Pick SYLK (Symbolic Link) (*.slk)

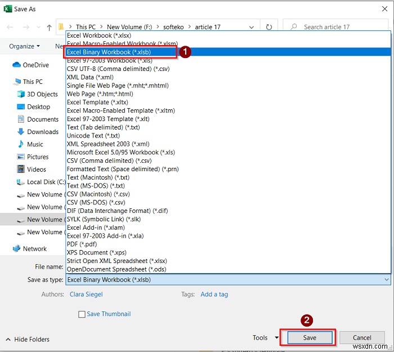[x=228, y=219]
